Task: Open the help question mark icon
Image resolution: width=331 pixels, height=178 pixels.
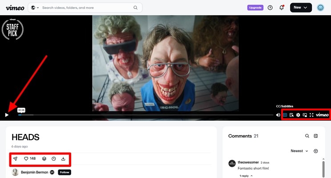Action: point(270,8)
